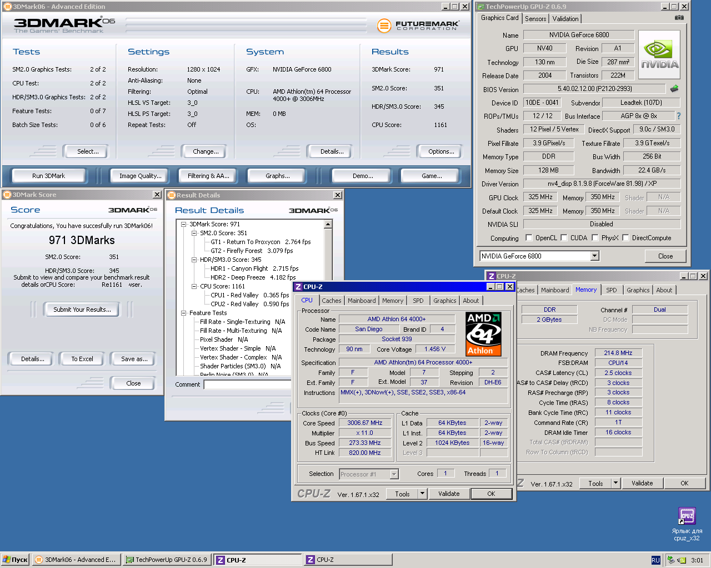Open the Caches tab in front CPU-Z window

pos(332,301)
